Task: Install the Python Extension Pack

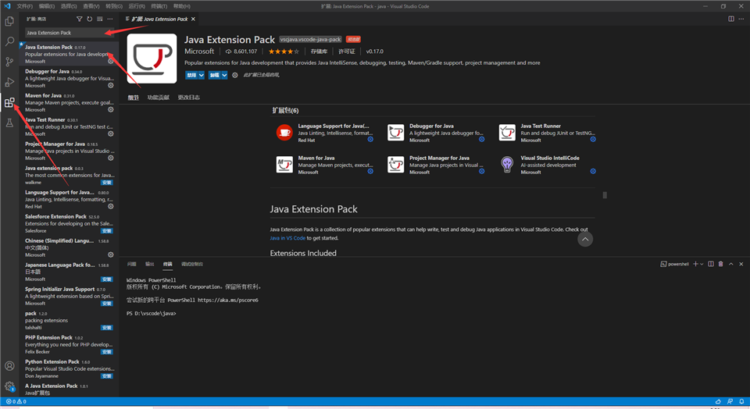Action: coord(107,376)
